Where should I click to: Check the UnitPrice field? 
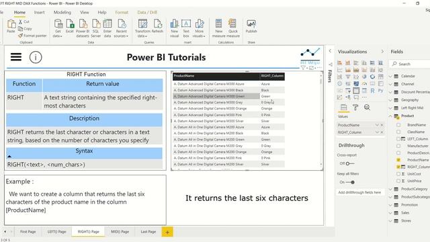pyautogui.click(x=398, y=181)
